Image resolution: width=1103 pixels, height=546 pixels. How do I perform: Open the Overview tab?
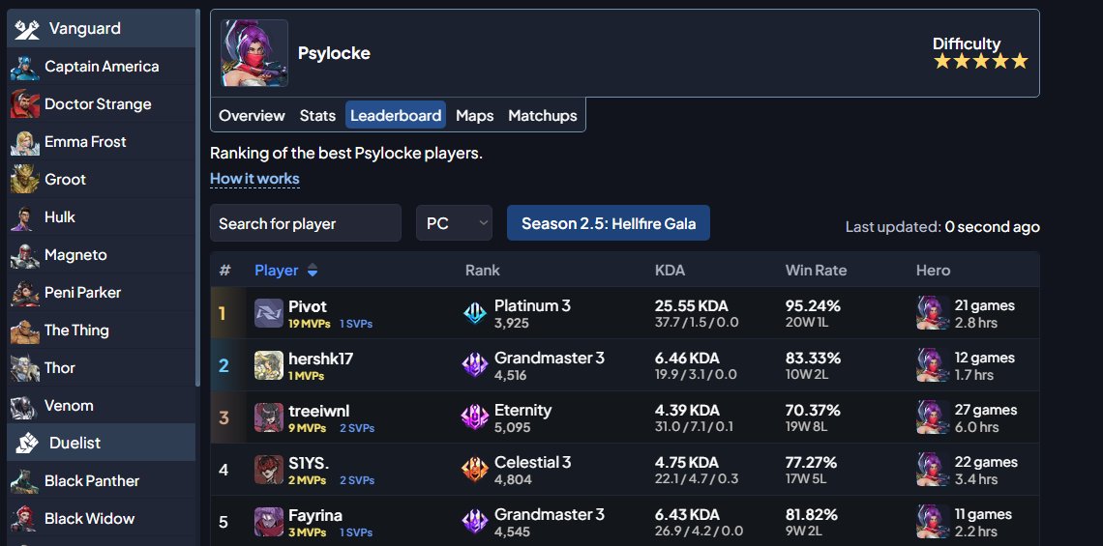point(252,115)
